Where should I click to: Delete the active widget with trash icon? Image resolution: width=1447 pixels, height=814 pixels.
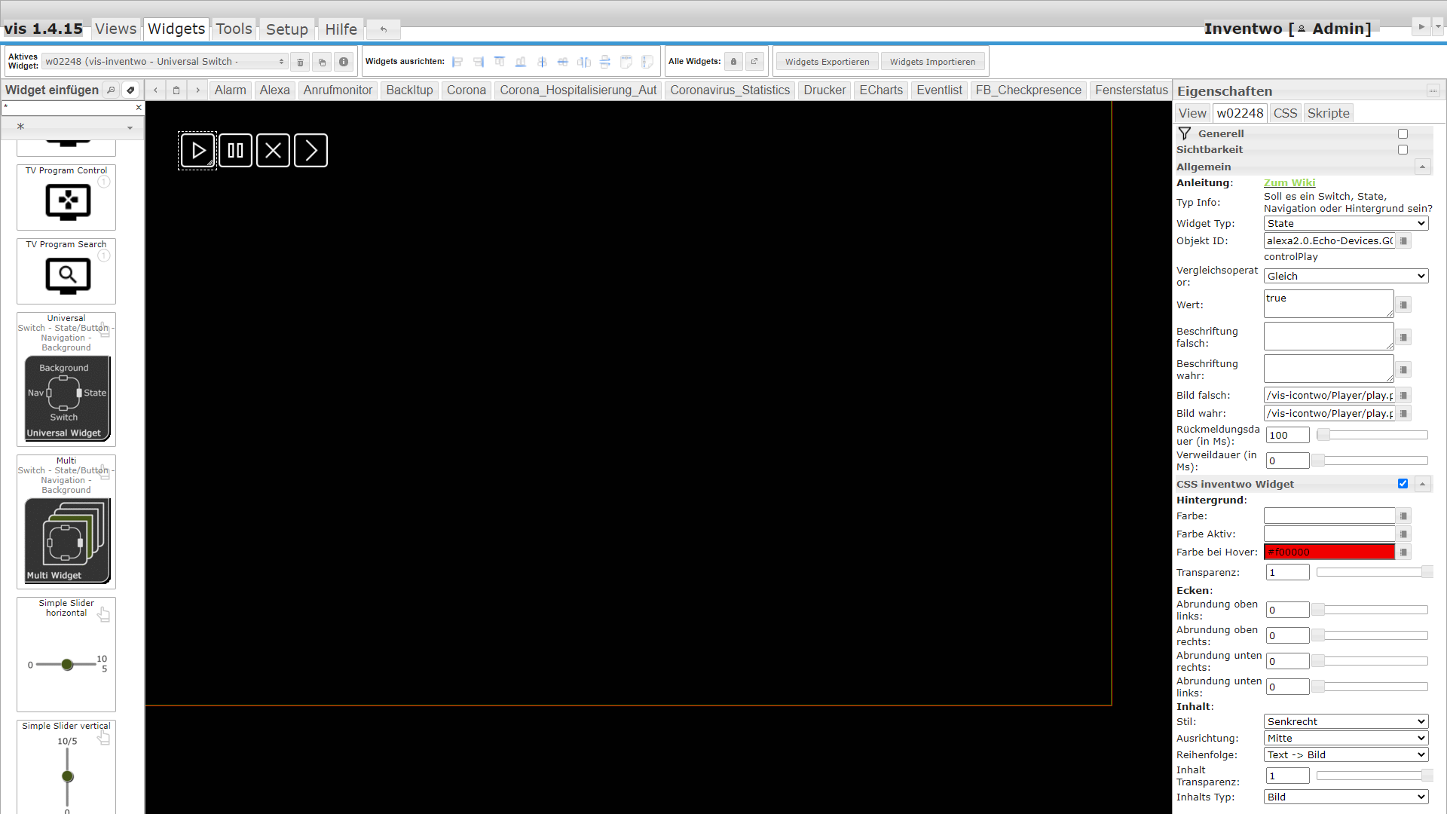pos(300,62)
